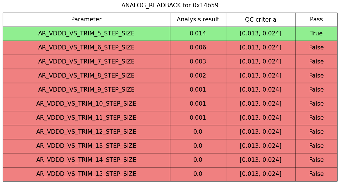The height and width of the screenshot is (184, 340).
Task: Select the 0.002 analysis result cell
Action: tap(198, 76)
